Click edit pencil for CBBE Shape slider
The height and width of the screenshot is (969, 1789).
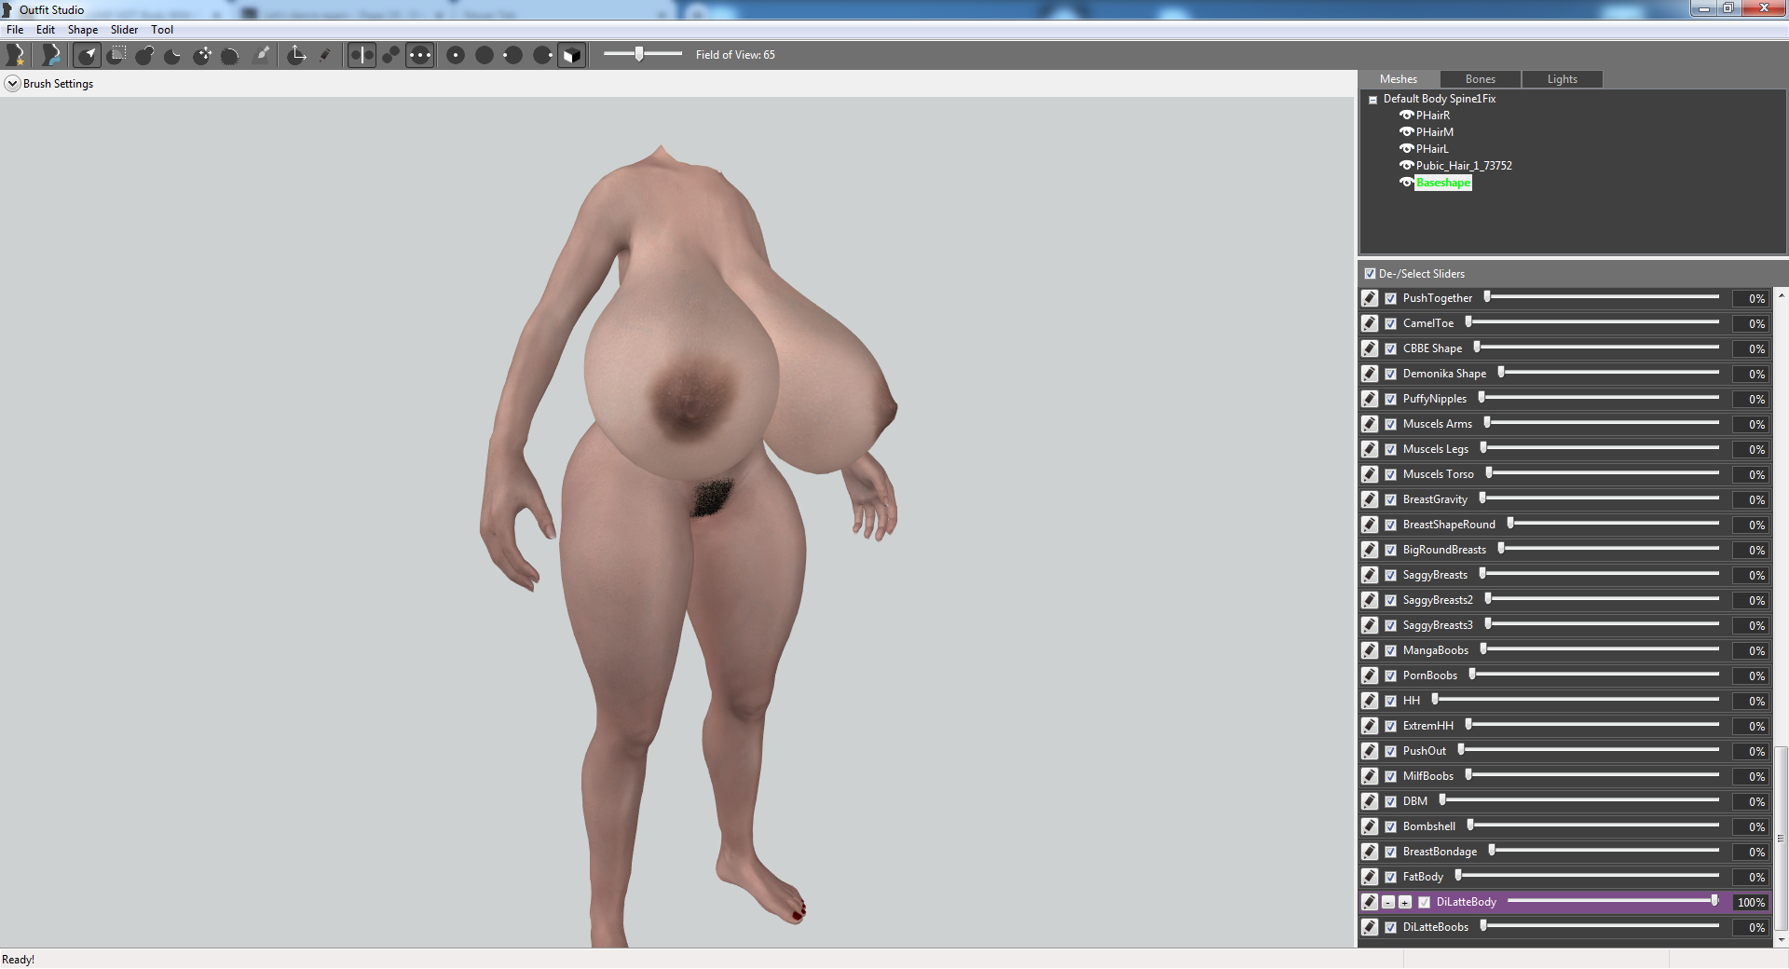(x=1370, y=348)
